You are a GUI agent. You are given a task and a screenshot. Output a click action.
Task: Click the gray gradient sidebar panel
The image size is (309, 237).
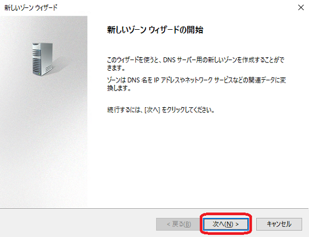(x=44, y=138)
